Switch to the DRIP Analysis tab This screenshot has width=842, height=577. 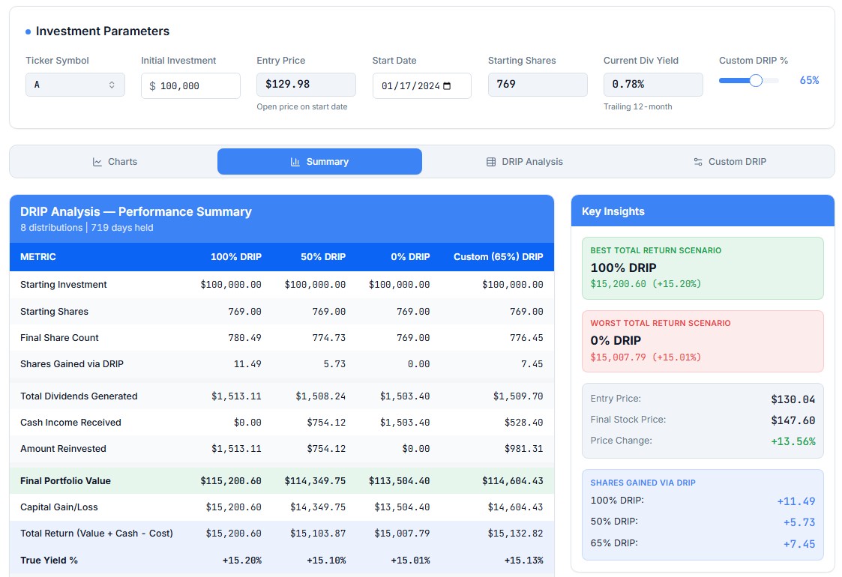(524, 162)
